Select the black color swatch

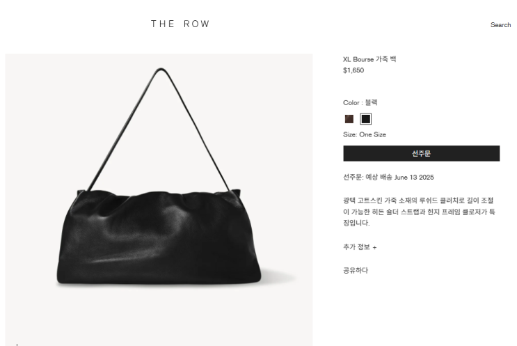[366, 119]
